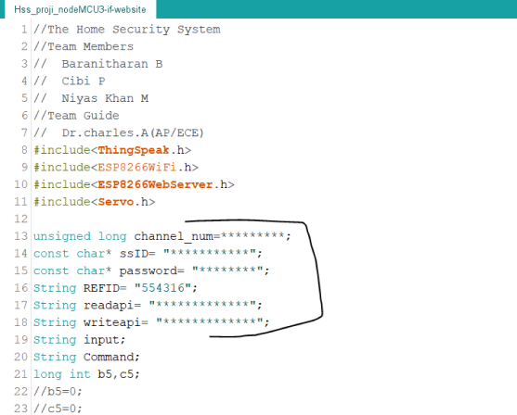Click the Team Guide comment line

tap(76, 116)
